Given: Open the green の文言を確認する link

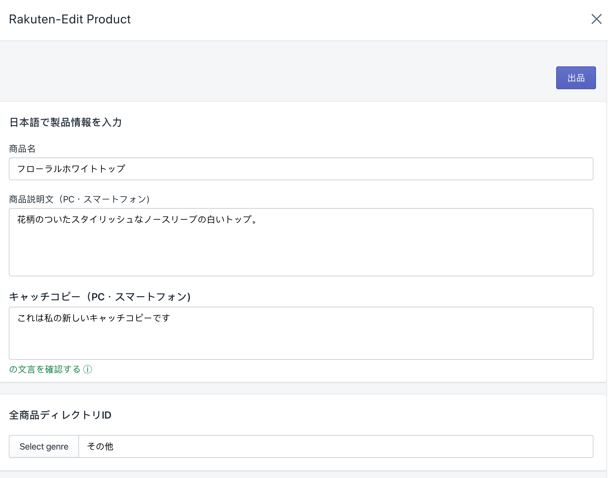Looking at the screenshot, I should 45,369.
